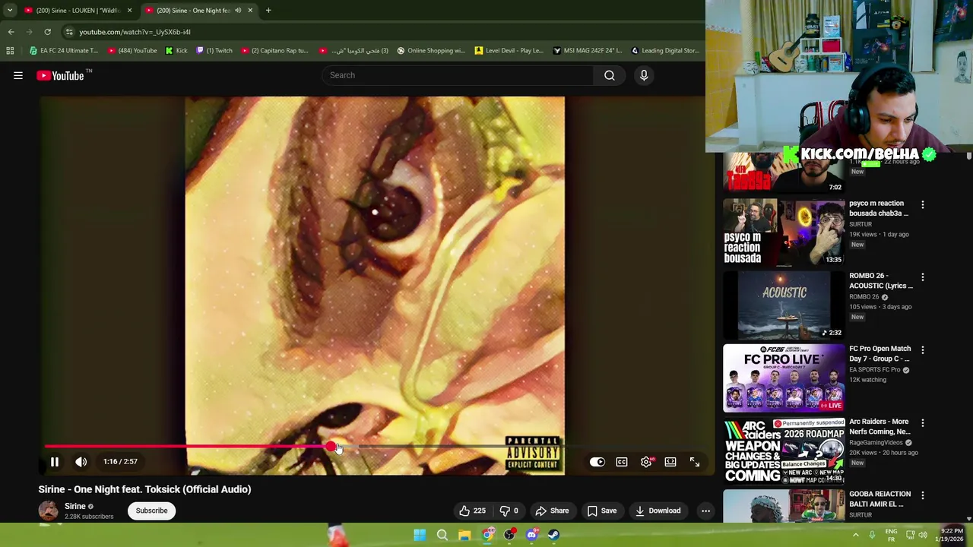Open options for ROMBO 26 ACOUSTIC video
Image resolution: width=973 pixels, height=547 pixels.
[x=923, y=277]
